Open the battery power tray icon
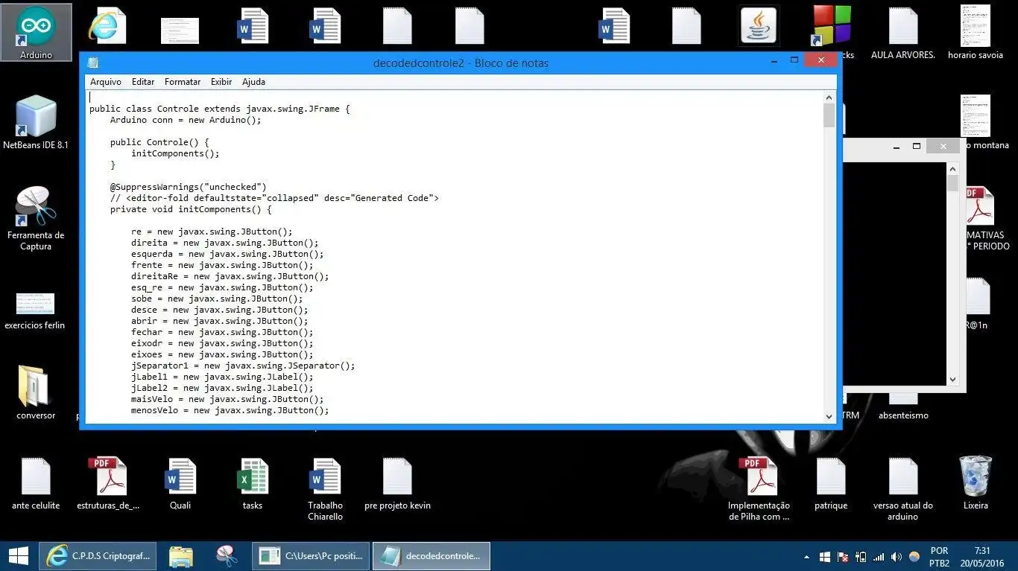Viewport: 1018px width, 571px height. click(861, 557)
